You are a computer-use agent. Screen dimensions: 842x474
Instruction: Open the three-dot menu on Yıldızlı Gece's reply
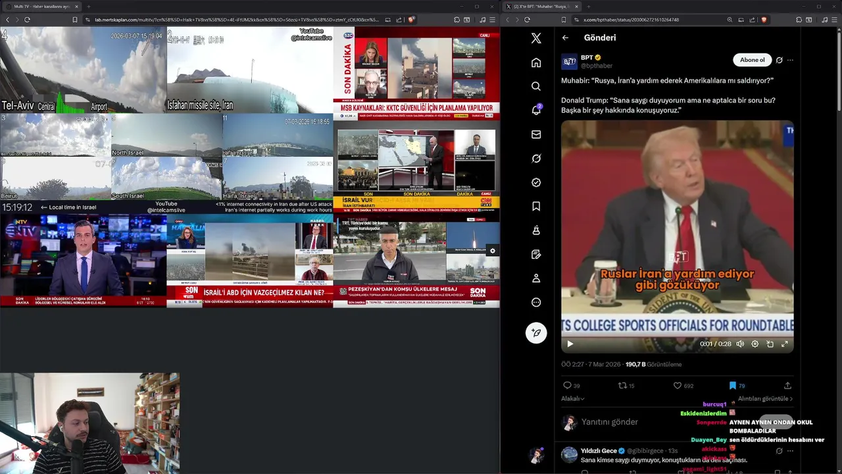click(x=790, y=451)
